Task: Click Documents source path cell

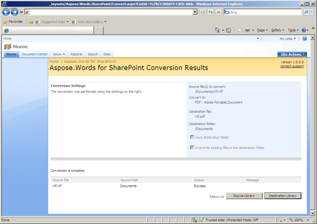Action: pyautogui.click(x=128, y=186)
